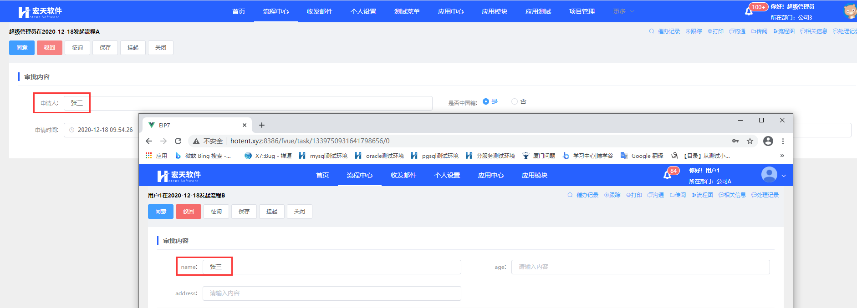Click 沟通 link in front window
Screen dimensions: 857x308
point(656,195)
